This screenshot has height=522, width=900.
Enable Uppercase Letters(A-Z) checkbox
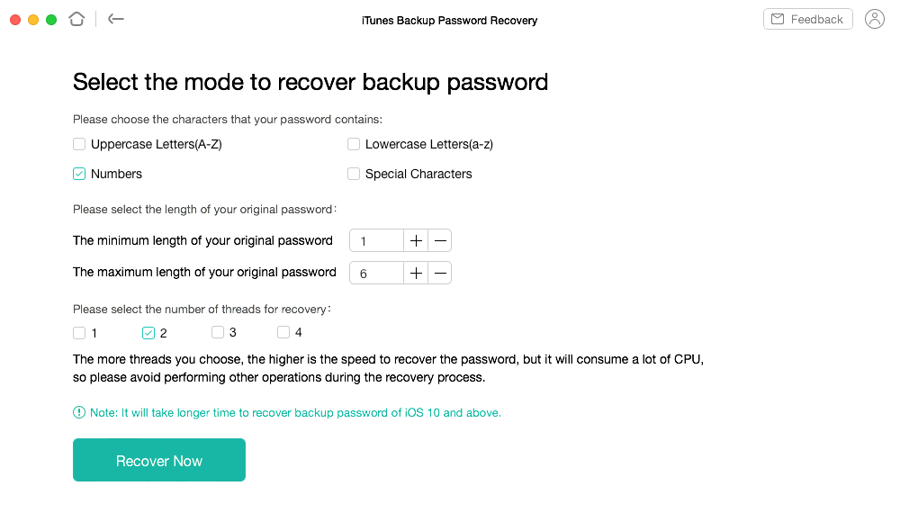point(79,144)
